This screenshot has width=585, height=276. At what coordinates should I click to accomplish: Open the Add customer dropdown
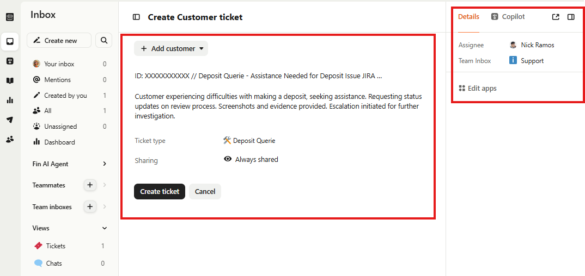[171, 48]
